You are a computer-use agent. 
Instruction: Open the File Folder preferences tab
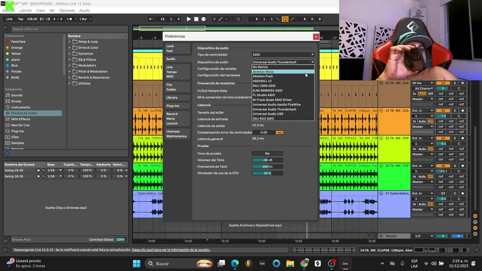click(177, 87)
